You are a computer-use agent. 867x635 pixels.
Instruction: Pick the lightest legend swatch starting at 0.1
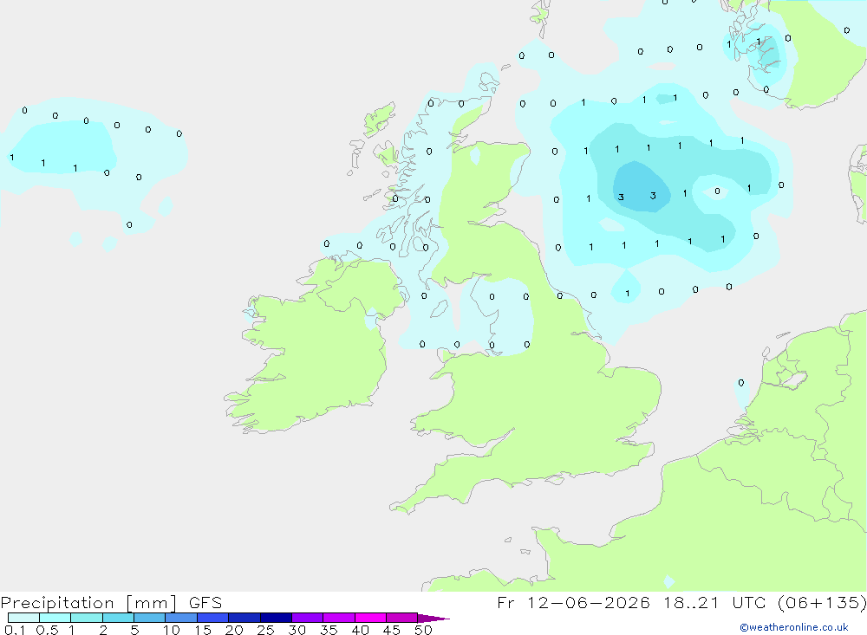tap(23, 618)
